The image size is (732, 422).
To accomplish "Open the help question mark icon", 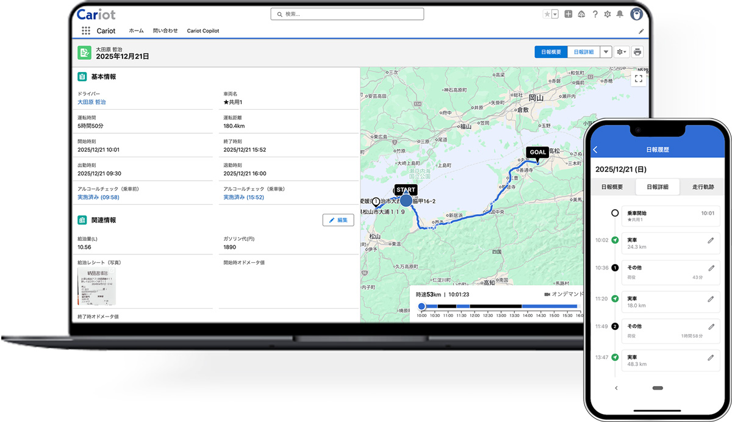I will click(595, 14).
